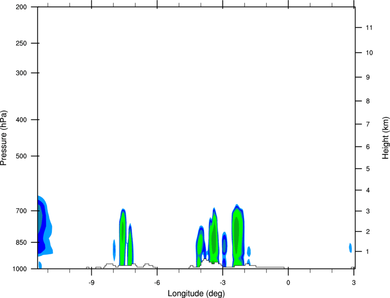Click the 8 km height label
The image size is (390, 298).
pyautogui.click(x=368, y=101)
